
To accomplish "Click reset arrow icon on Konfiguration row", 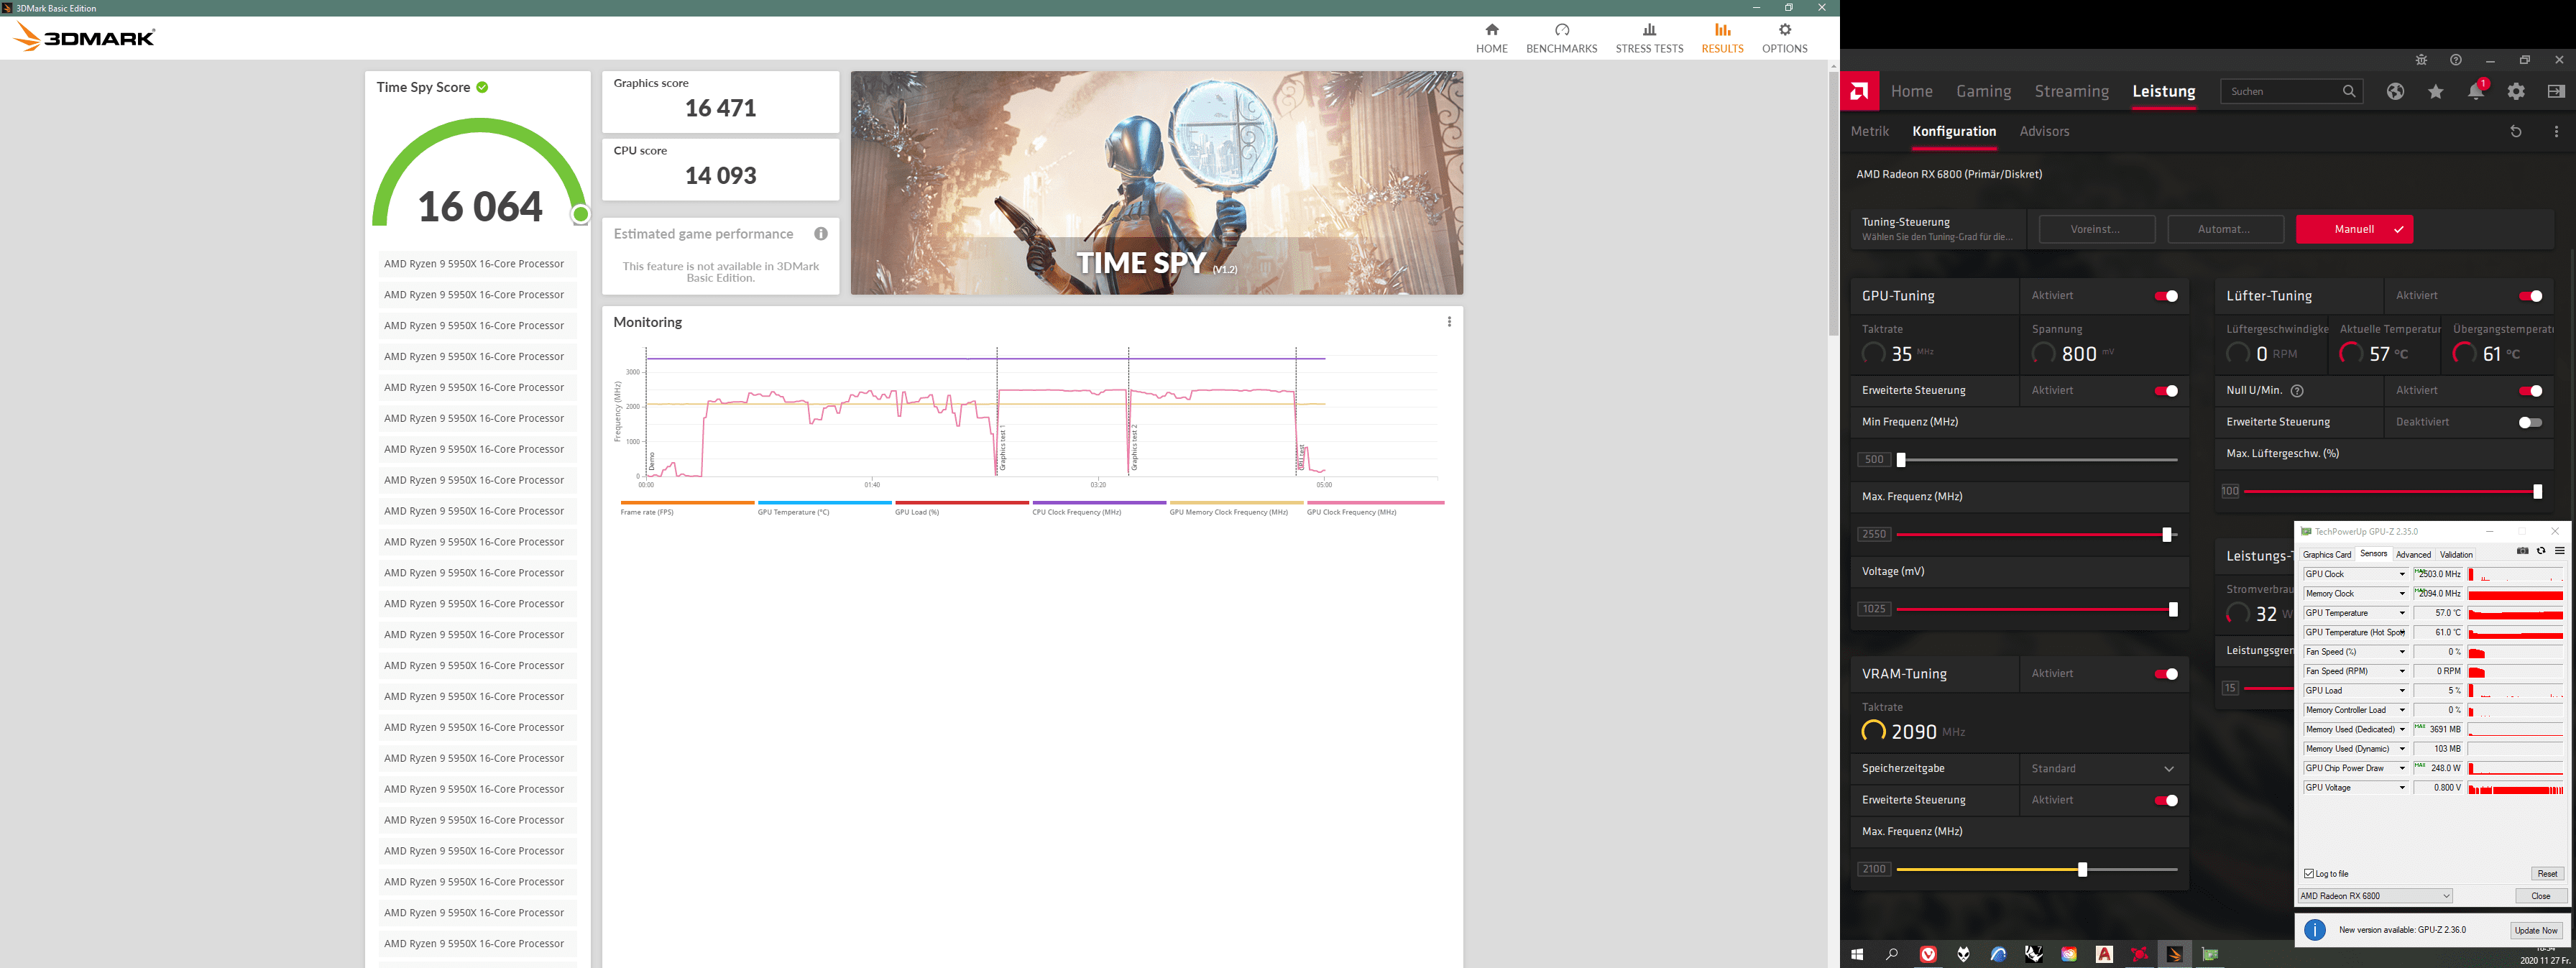I will [2516, 131].
